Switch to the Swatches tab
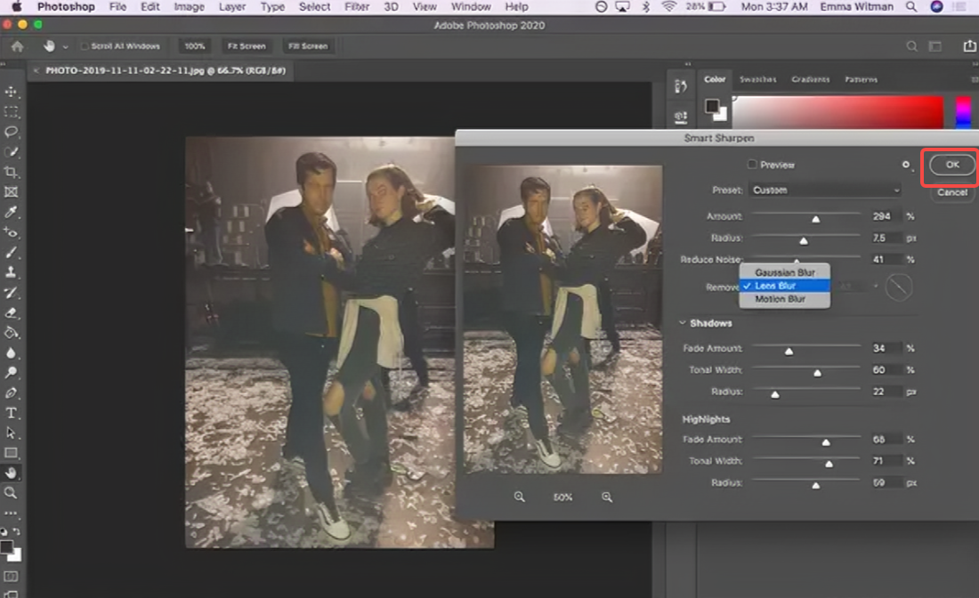 [x=757, y=79]
